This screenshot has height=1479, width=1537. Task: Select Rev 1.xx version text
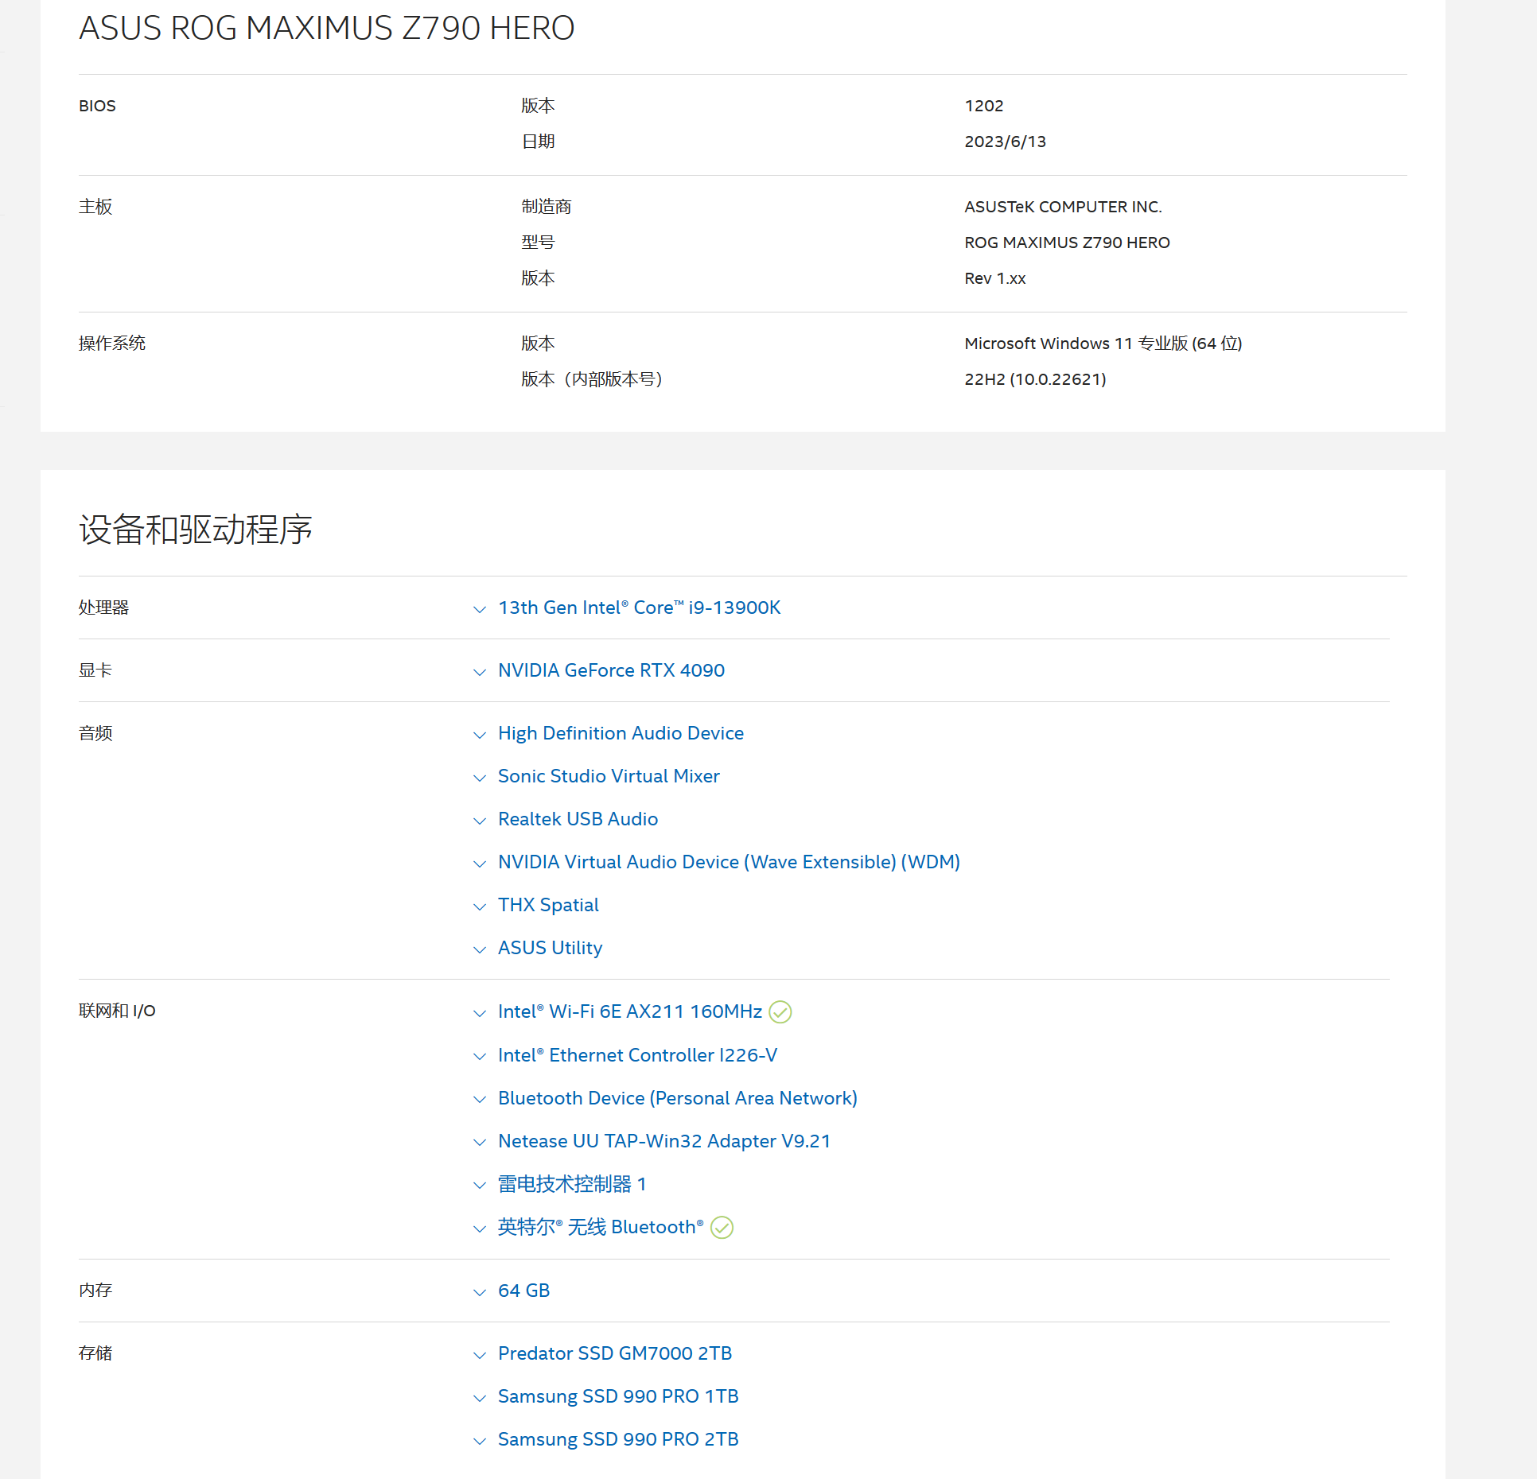pos(995,278)
